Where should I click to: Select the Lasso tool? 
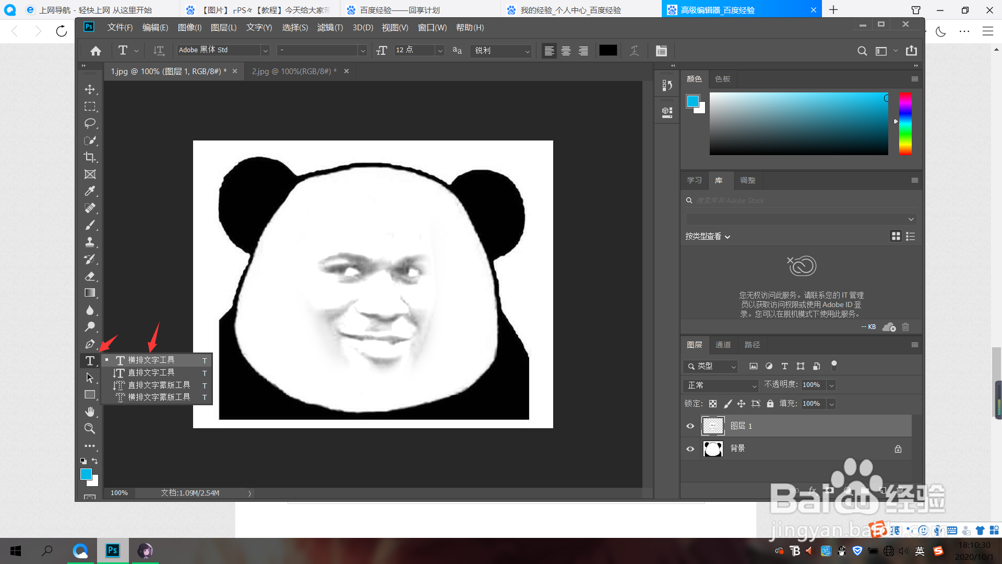[x=90, y=123]
